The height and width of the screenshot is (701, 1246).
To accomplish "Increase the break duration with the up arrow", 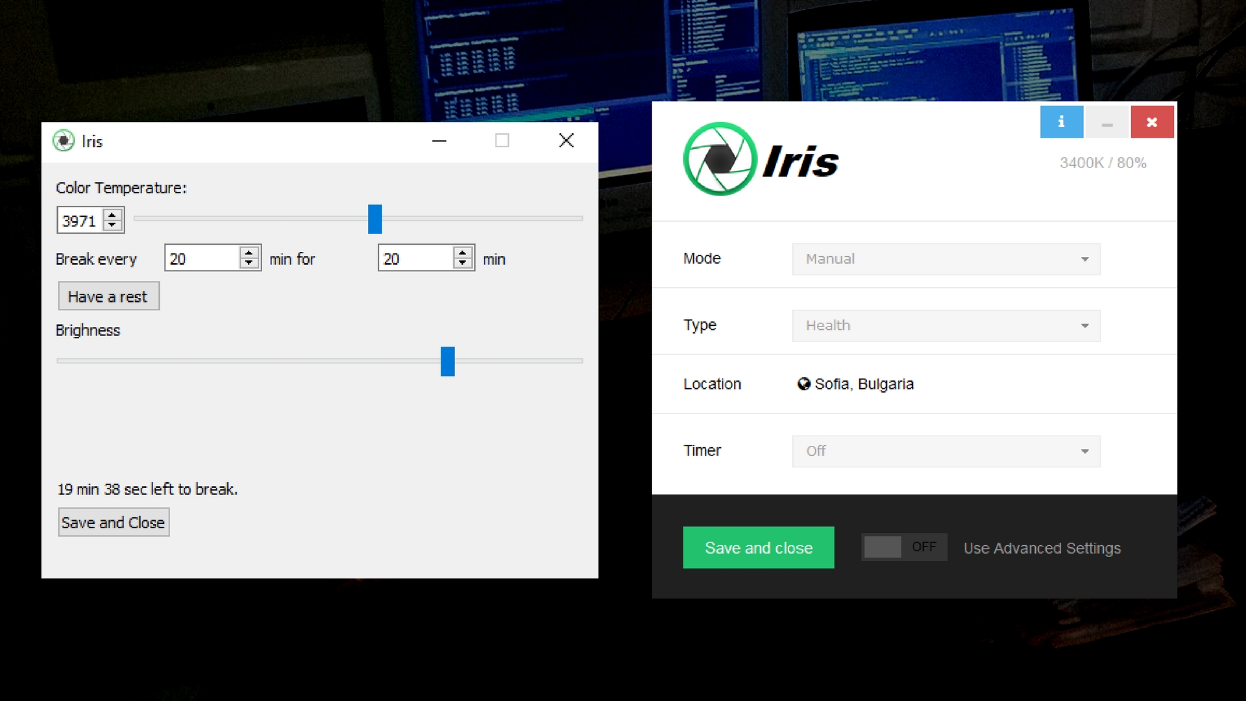I will (462, 253).
